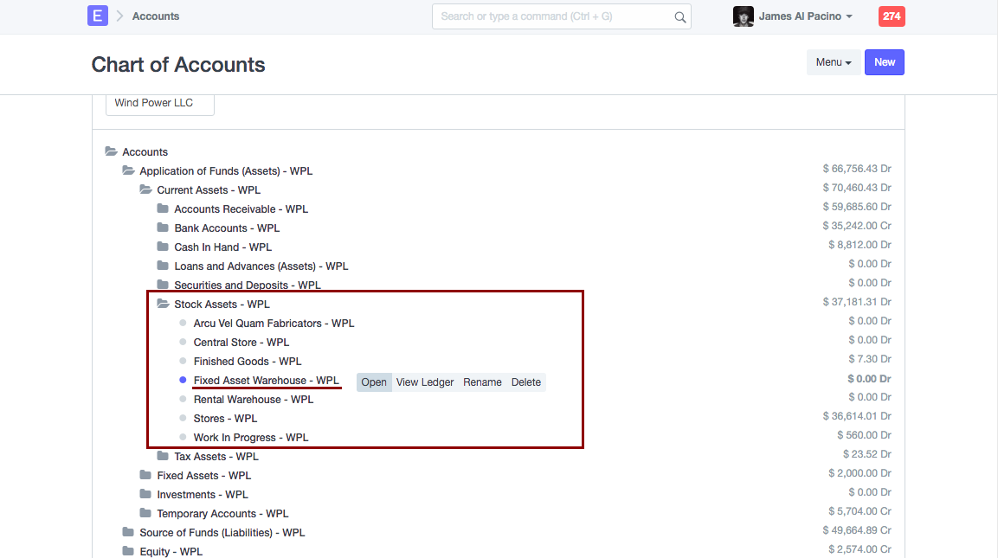Click the Wind Power LLC company field
998x558 pixels.
160,103
